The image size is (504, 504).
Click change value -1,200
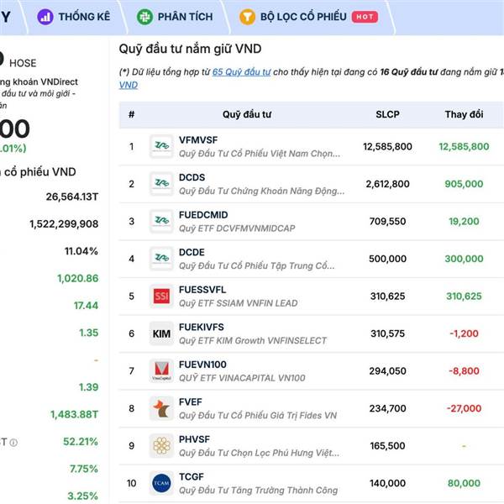tap(464, 333)
